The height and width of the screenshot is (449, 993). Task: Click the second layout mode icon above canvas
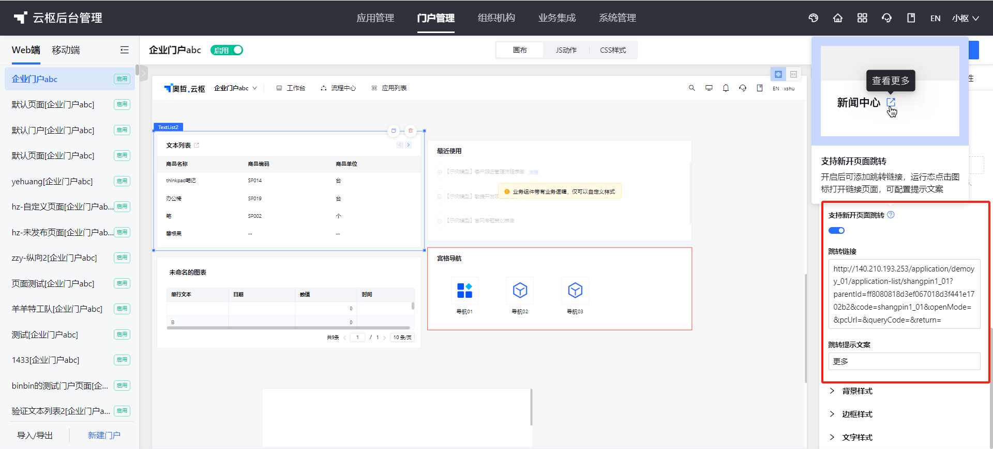(x=793, y=74)
